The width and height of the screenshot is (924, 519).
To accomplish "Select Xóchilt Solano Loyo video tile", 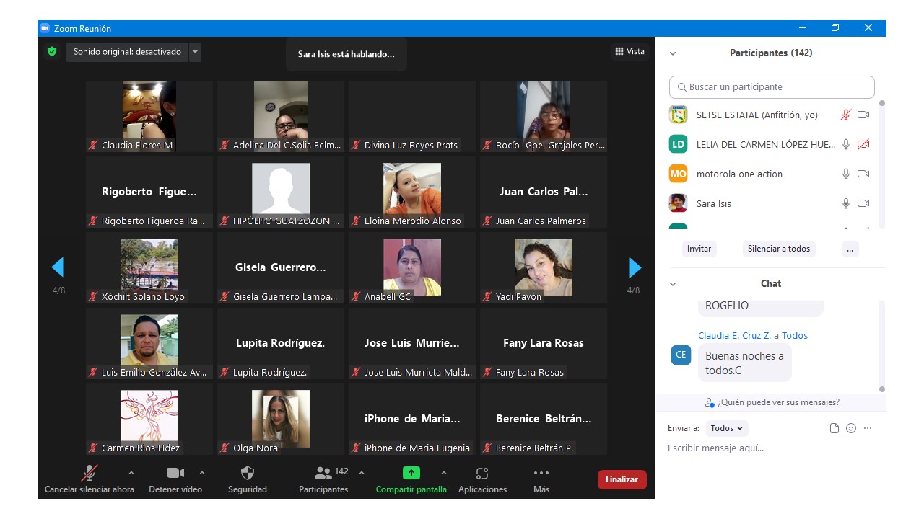I will pyautogui.click(x=149, y=267).
